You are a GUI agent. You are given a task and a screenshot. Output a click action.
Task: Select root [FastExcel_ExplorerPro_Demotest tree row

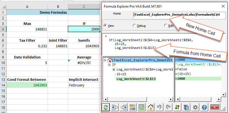142,60
